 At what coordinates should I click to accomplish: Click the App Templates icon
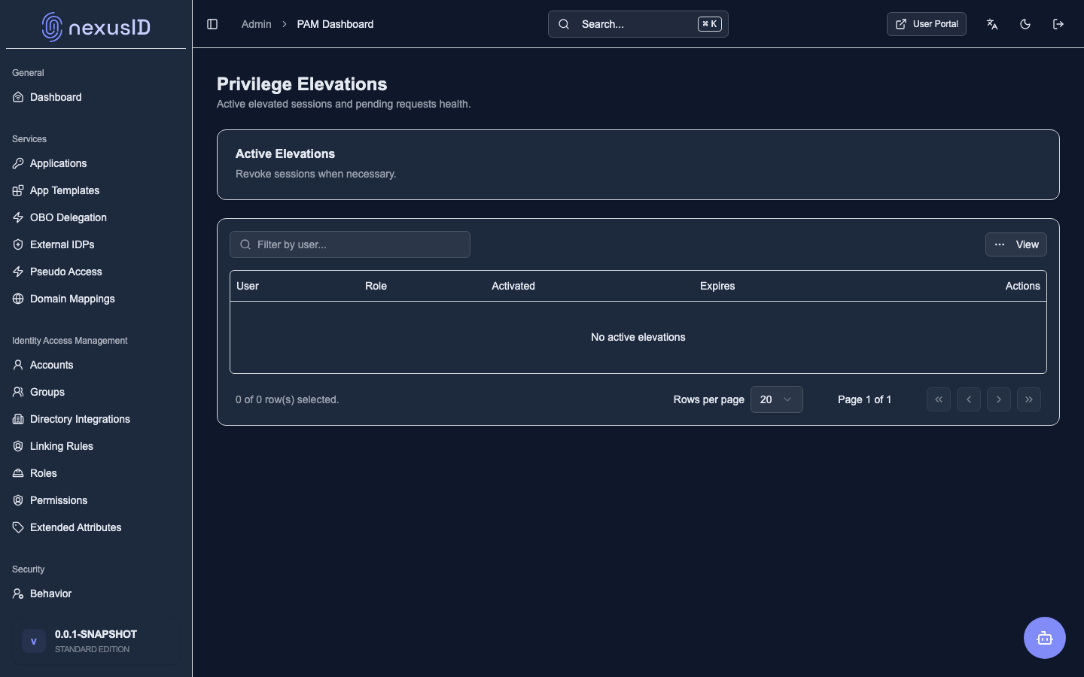(18, 190)
